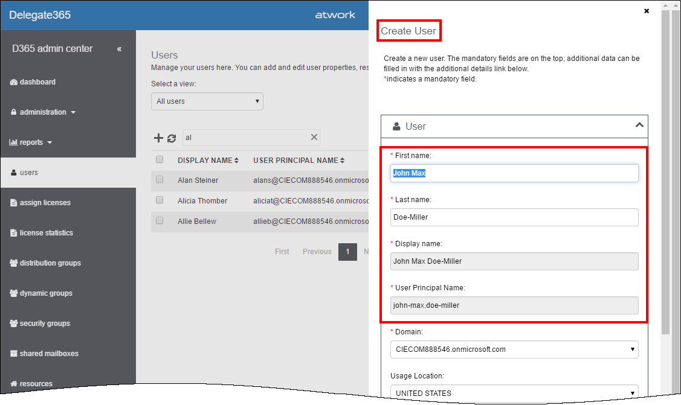Check the Alicia Thomber row checkbox
This screenshot has width=681, height=405.
pyautogui.click(x=160, y=200)
